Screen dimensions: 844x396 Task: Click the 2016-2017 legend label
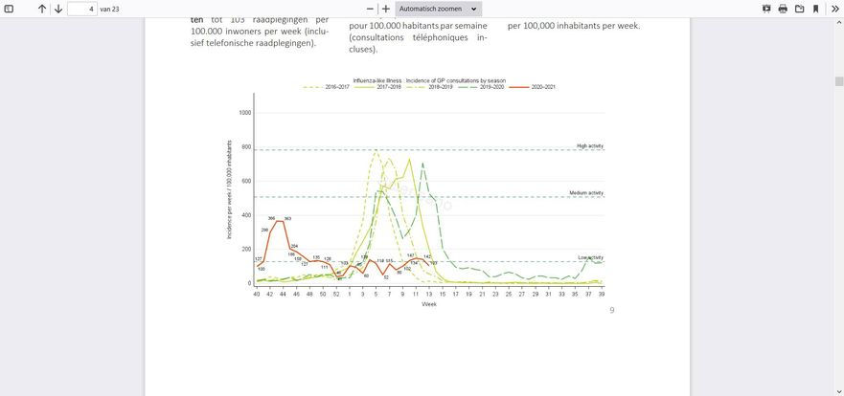337,87
